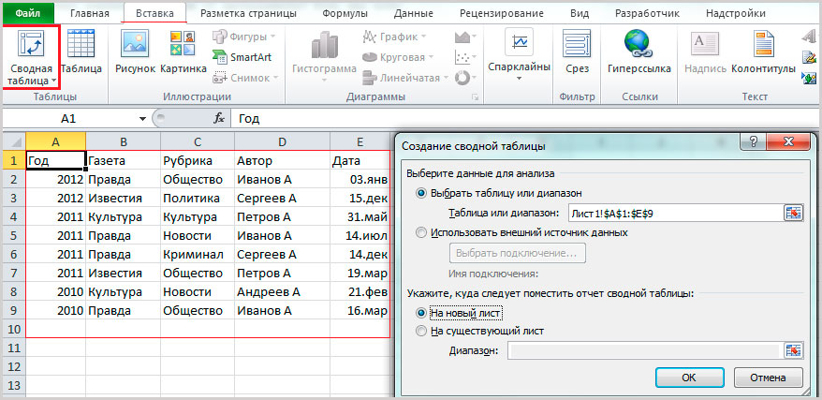Click range selector icon for Диапазон field
Screen dimensions: 822x400
[794, 350]
